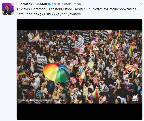Click the orange round placards on the right

point(130,67)
